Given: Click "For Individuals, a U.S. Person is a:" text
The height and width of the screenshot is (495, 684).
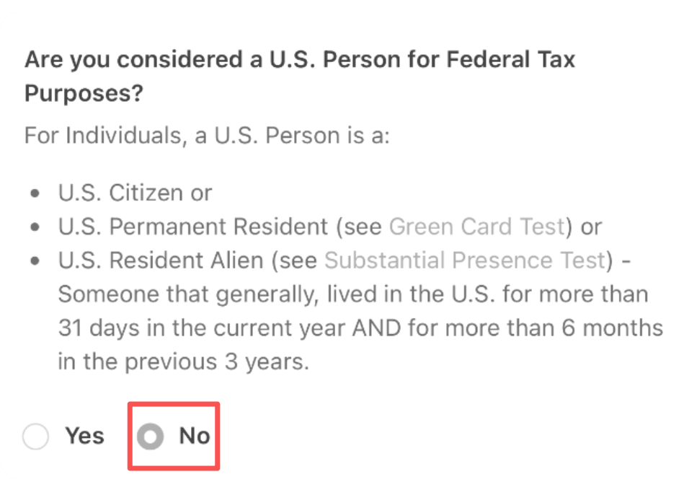Looking at the screenshot, I should click(207, 135).
